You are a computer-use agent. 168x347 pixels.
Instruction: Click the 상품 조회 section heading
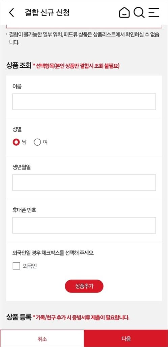click(19, 66)
